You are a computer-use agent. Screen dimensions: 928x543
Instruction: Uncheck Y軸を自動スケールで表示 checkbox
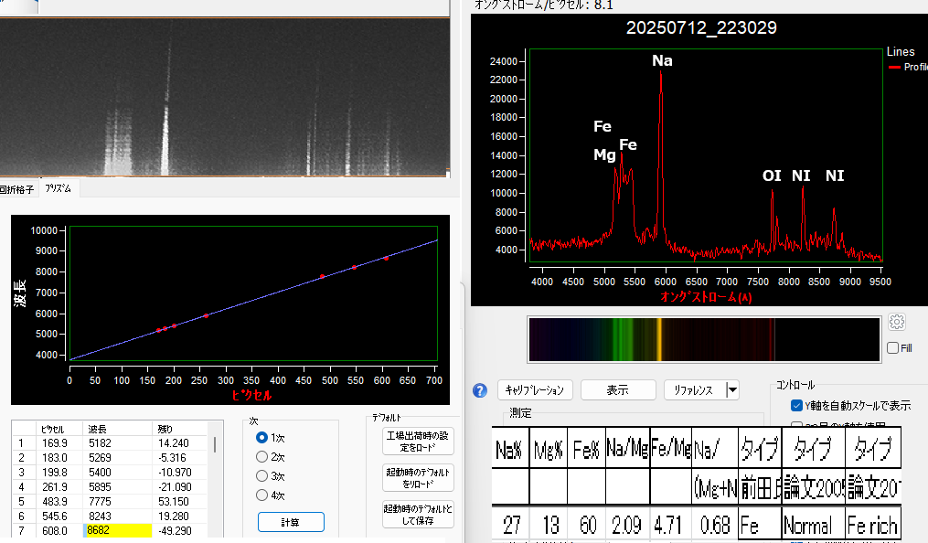[x=796, y=405]
